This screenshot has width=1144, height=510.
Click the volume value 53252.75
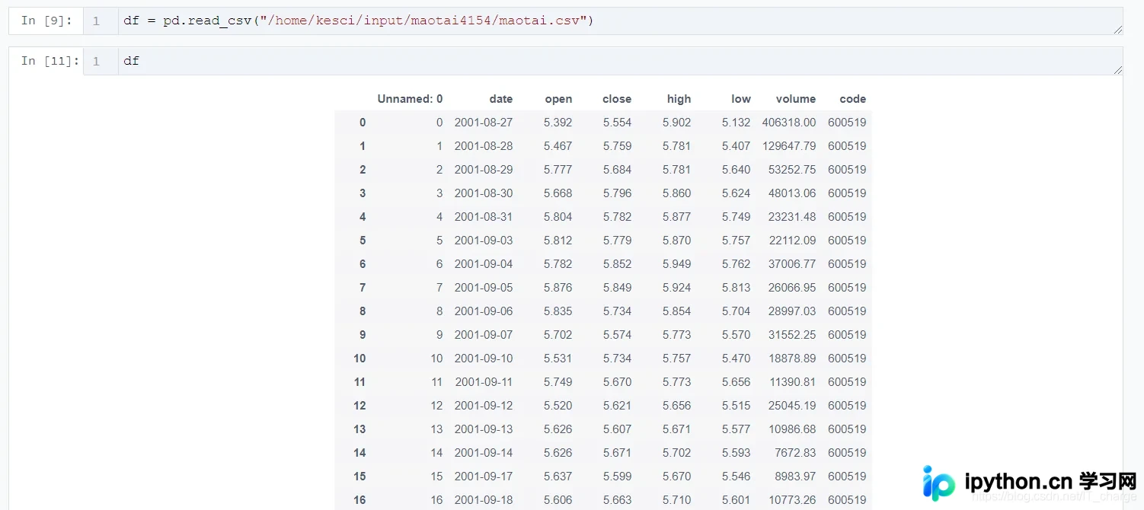[792, 170]
